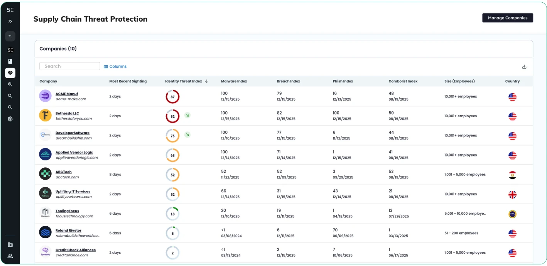Open the buildings icon at sidebar bottom

tap(10, 244)
